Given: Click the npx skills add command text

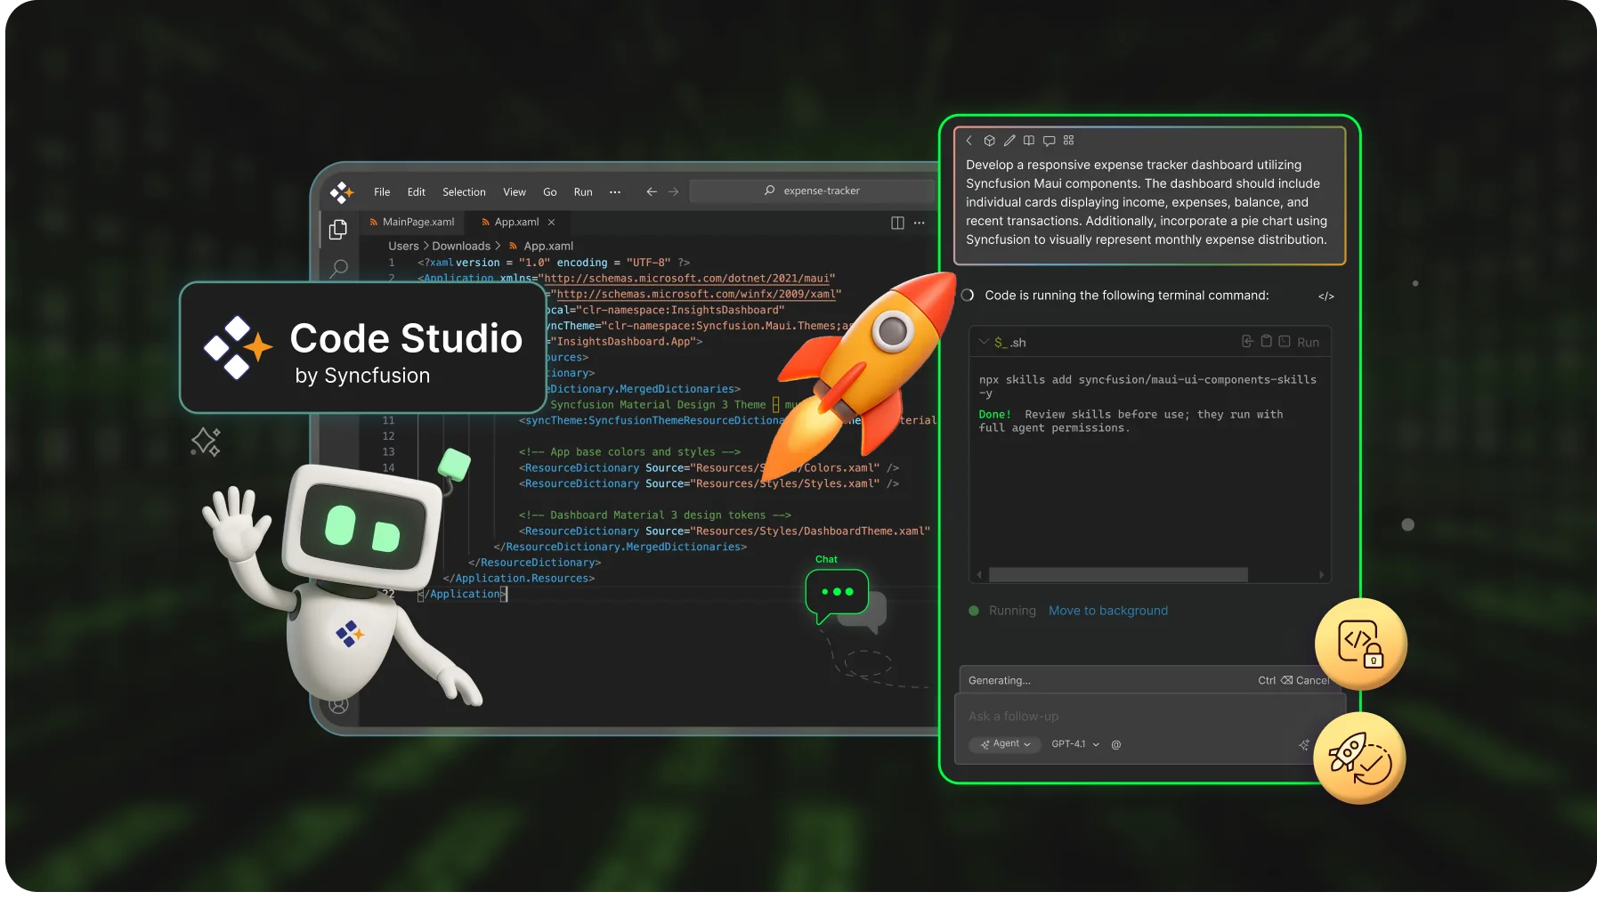Looking at the screenshot, I should [1147, 386].
